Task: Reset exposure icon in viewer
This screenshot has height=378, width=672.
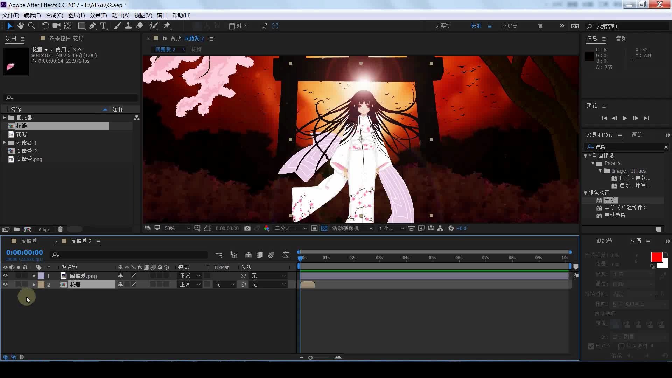Action: [x=451, y=228]
